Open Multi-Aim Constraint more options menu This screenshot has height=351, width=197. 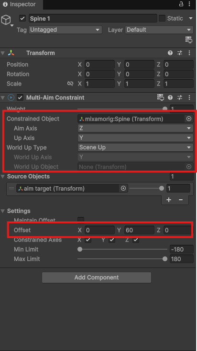click(x=189, y=97)
